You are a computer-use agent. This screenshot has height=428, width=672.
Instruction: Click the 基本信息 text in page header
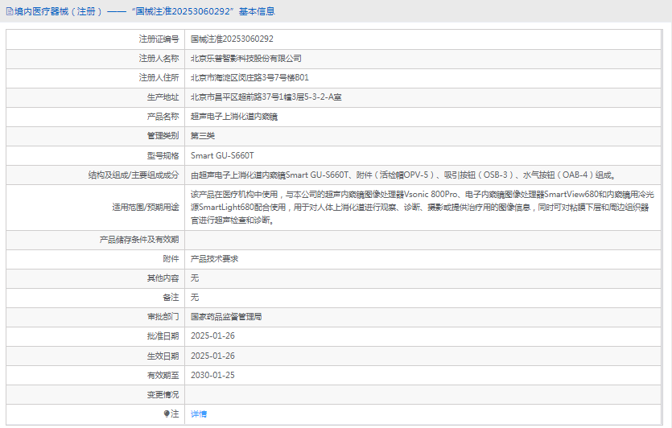pyautogui.click(x=257, y=11)
